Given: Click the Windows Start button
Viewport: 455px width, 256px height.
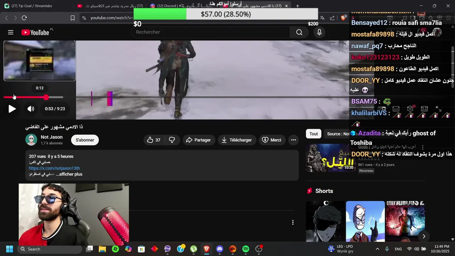Looking at the screenshot, I should 10,249.
